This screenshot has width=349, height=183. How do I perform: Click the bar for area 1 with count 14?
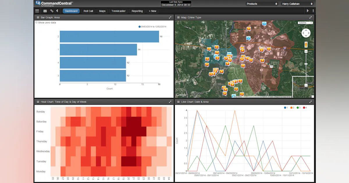98,49
